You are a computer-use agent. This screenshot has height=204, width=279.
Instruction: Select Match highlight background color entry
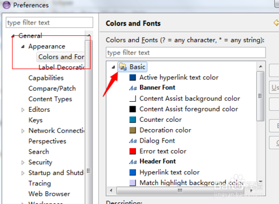[x=192, y=183]
